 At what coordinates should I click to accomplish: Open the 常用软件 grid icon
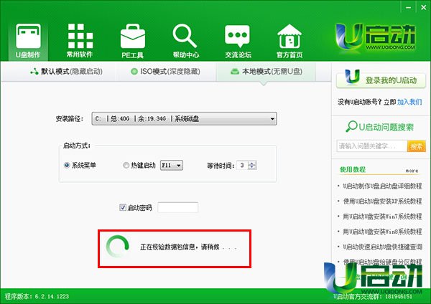pyautogui.click(x=80, y=41)
